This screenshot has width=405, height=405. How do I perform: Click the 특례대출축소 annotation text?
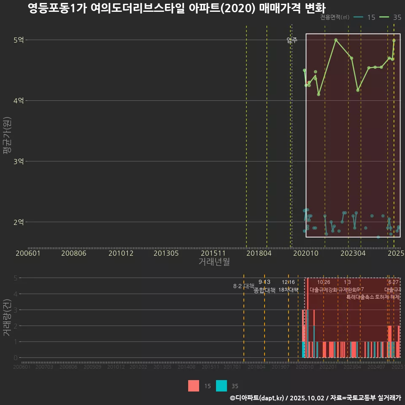point(361,297)
